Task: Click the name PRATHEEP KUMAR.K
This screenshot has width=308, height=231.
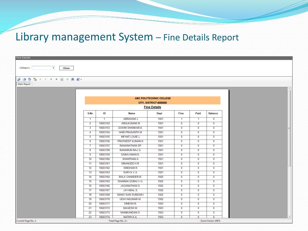Action: click(x=131, y=141)
